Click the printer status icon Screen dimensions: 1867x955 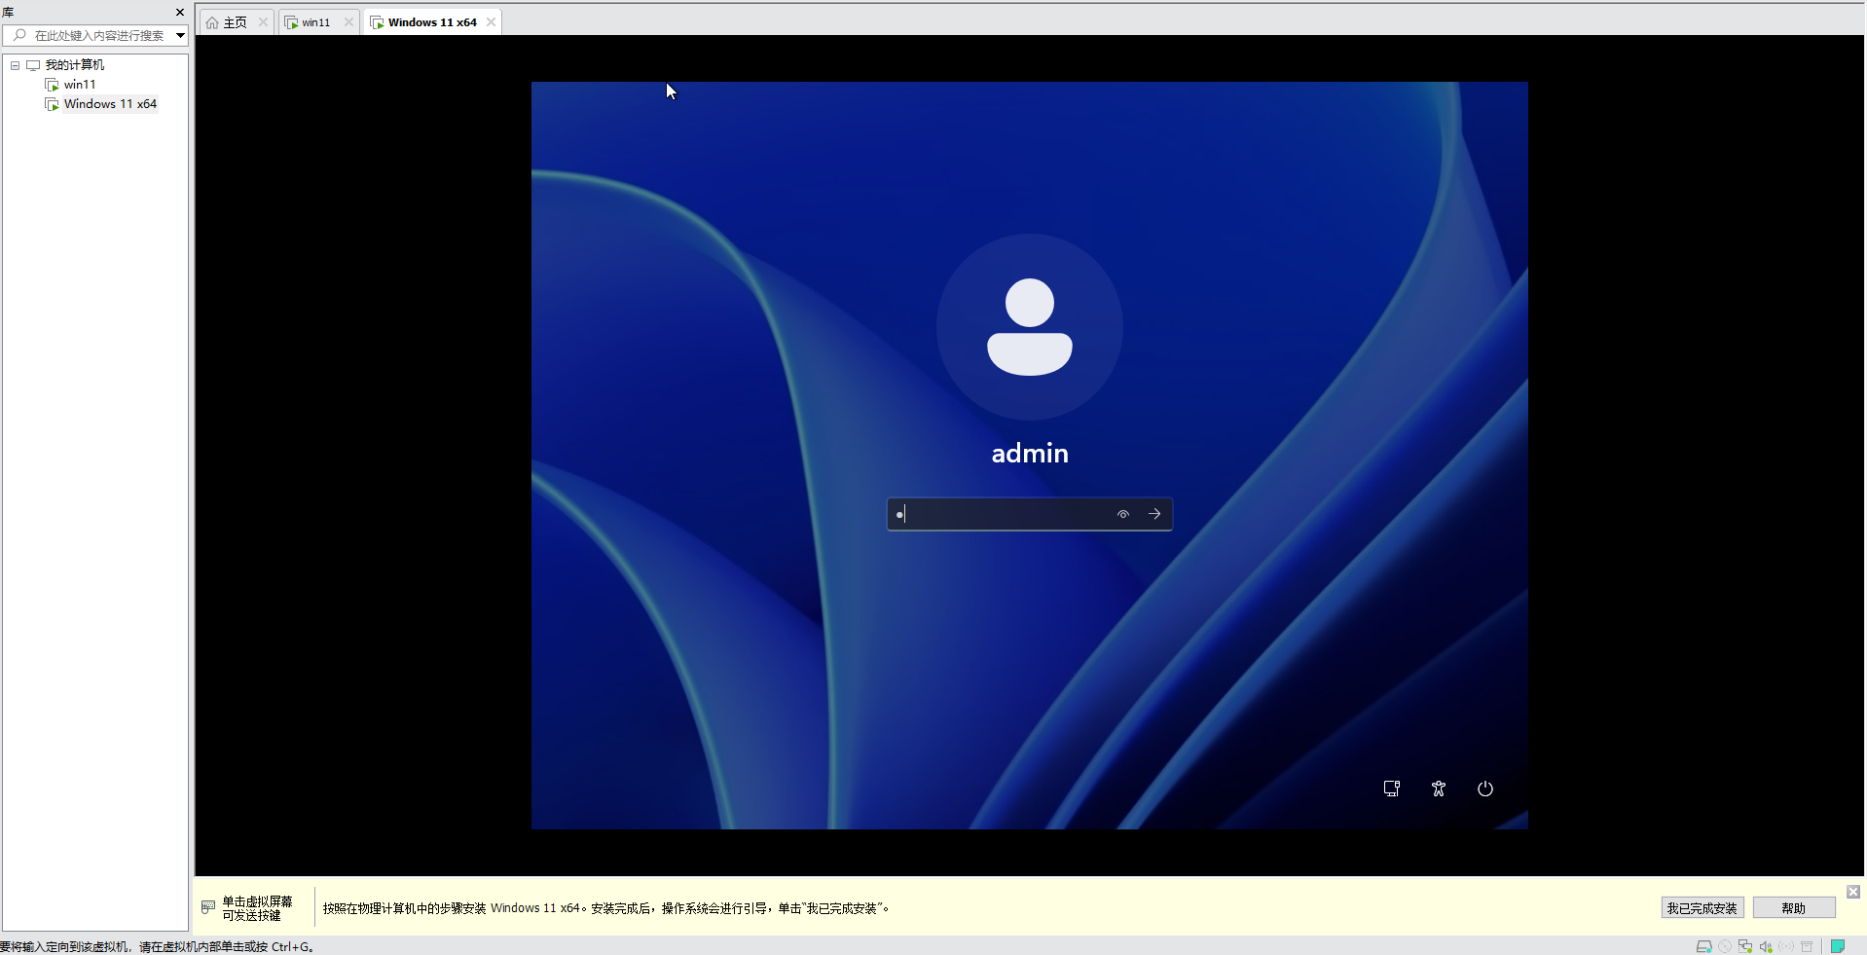click(1807, 946)
